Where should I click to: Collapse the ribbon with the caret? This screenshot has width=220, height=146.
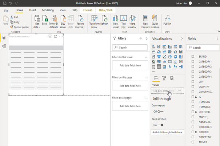click(219, 31)
